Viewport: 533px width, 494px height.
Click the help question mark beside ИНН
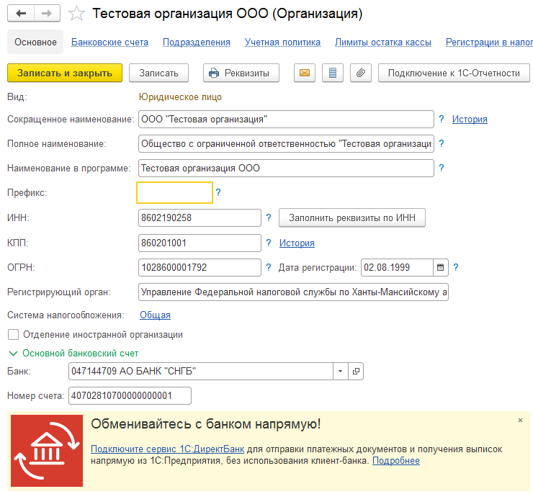268,217
